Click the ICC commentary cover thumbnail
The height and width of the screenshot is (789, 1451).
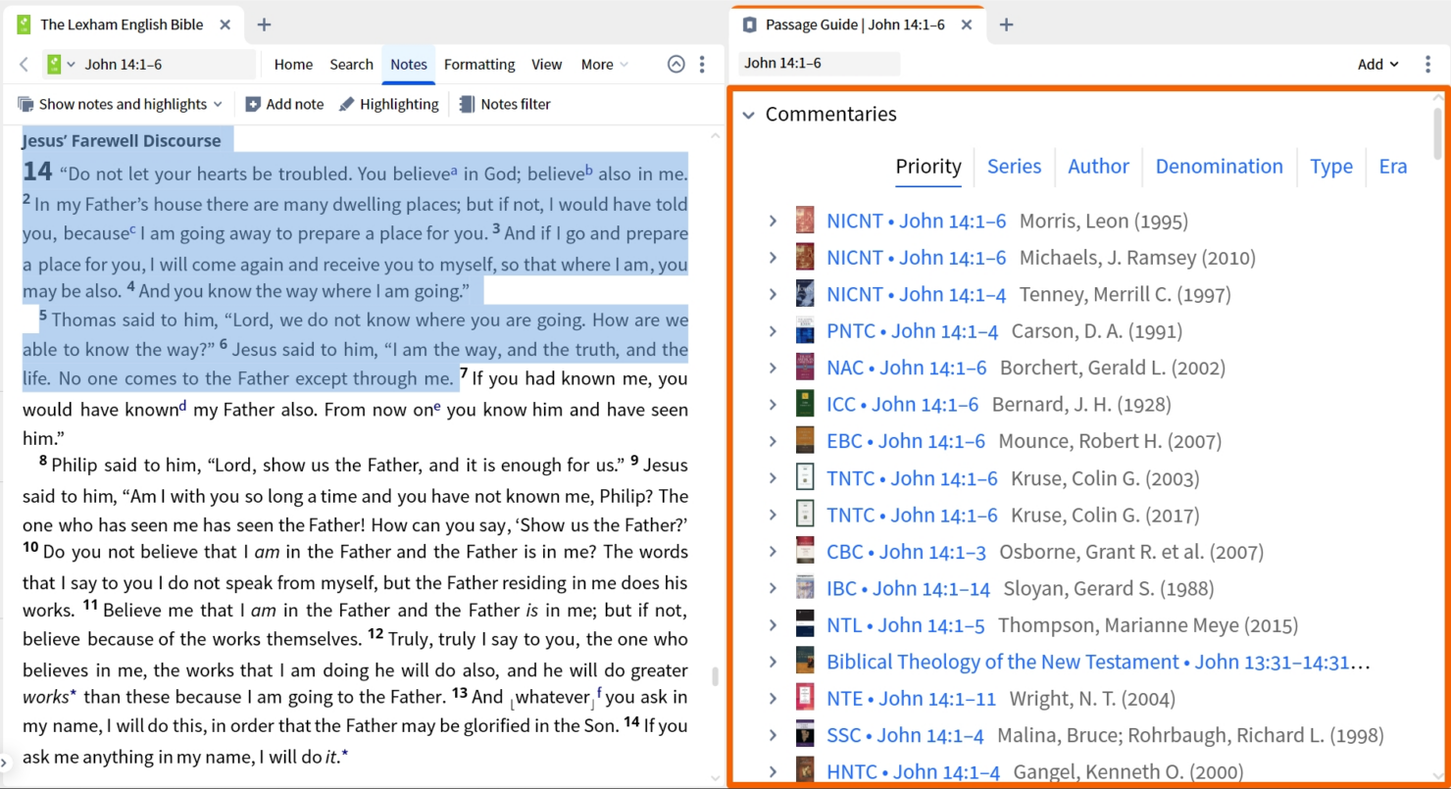(804, 403)
